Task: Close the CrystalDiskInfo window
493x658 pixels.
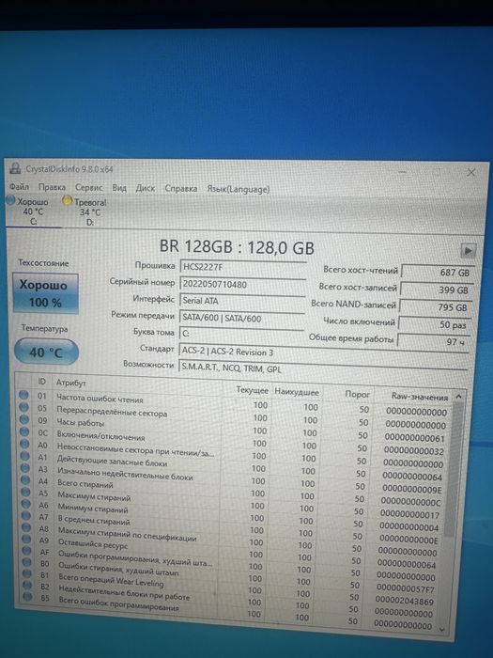Action: click(471, 172)
